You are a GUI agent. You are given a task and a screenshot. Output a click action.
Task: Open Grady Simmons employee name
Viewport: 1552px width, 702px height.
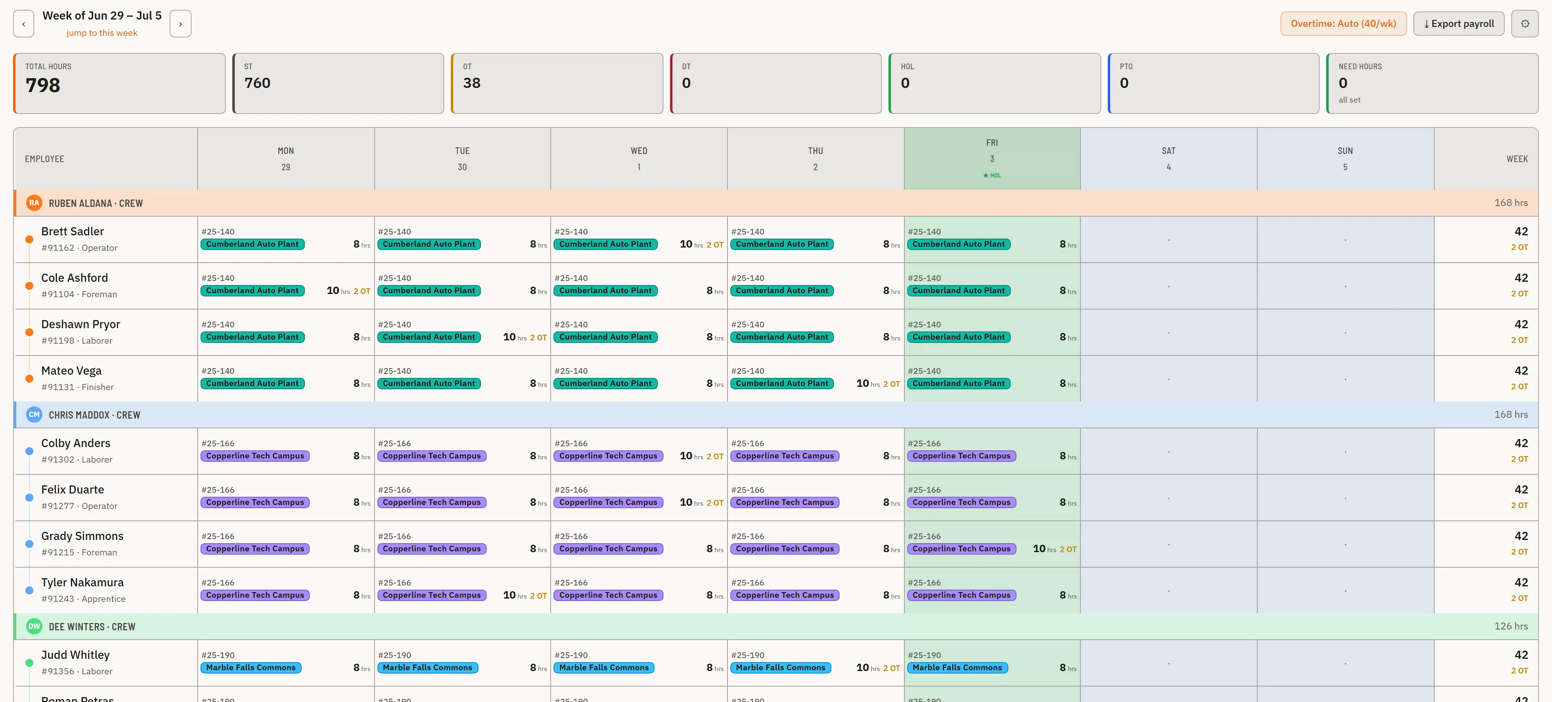click(82, 536)
